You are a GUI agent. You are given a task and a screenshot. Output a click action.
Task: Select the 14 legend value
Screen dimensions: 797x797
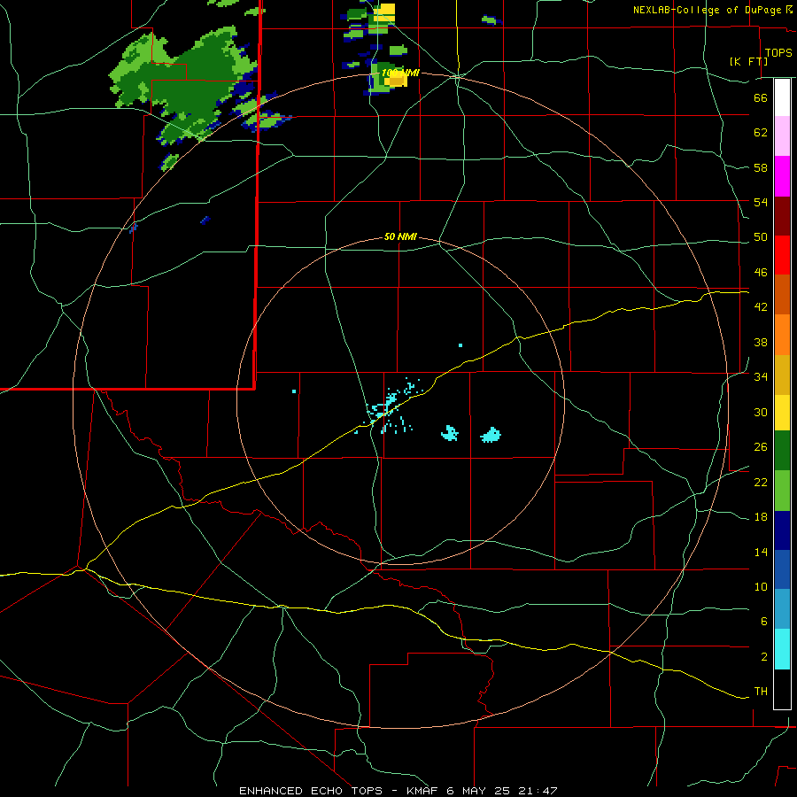pyautogui.click(x=761, y=552)
